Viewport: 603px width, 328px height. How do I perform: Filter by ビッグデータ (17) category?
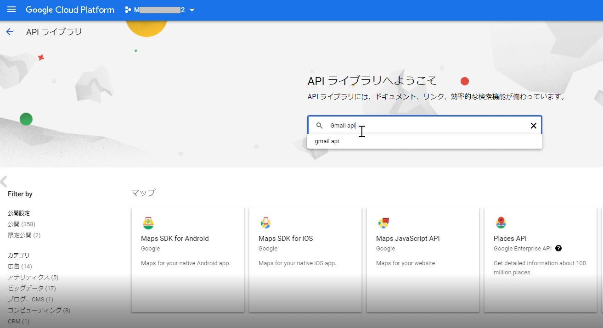point(32,289)
